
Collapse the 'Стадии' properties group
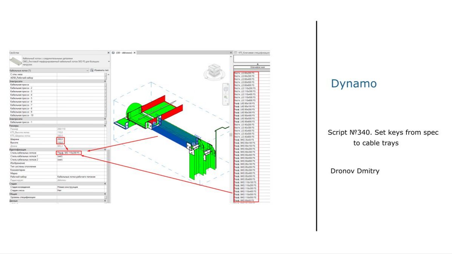click(105, 184)
